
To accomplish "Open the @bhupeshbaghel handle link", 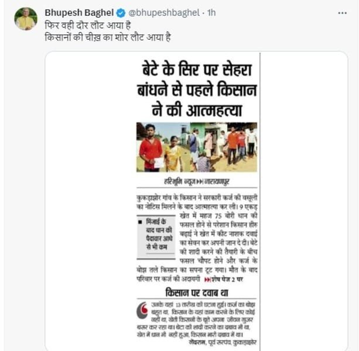I will (164, 13).
